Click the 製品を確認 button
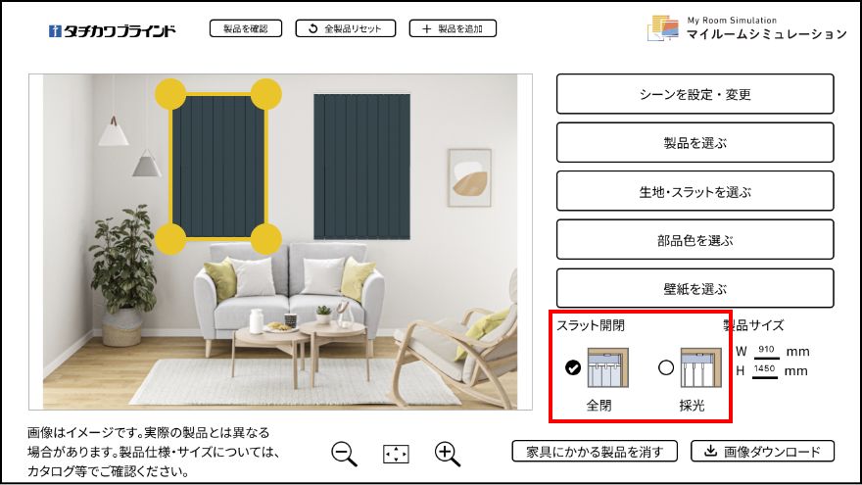This screenshot has height=485, width=862. tap(246, 28)
